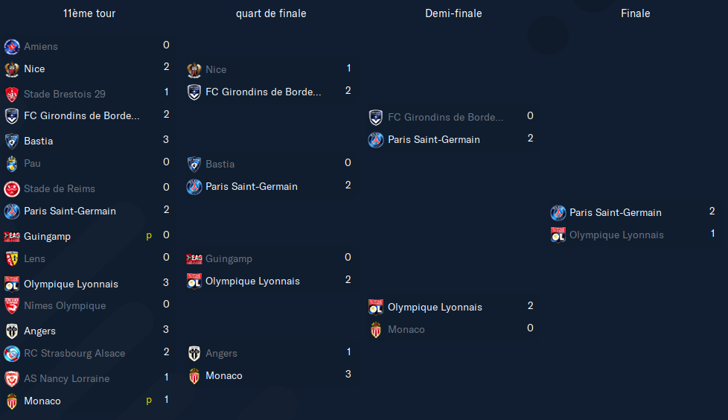Open Nice team link in quart de finale

[216, 70]
